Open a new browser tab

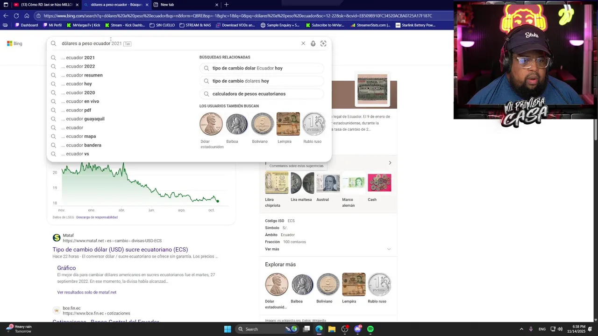227,5
